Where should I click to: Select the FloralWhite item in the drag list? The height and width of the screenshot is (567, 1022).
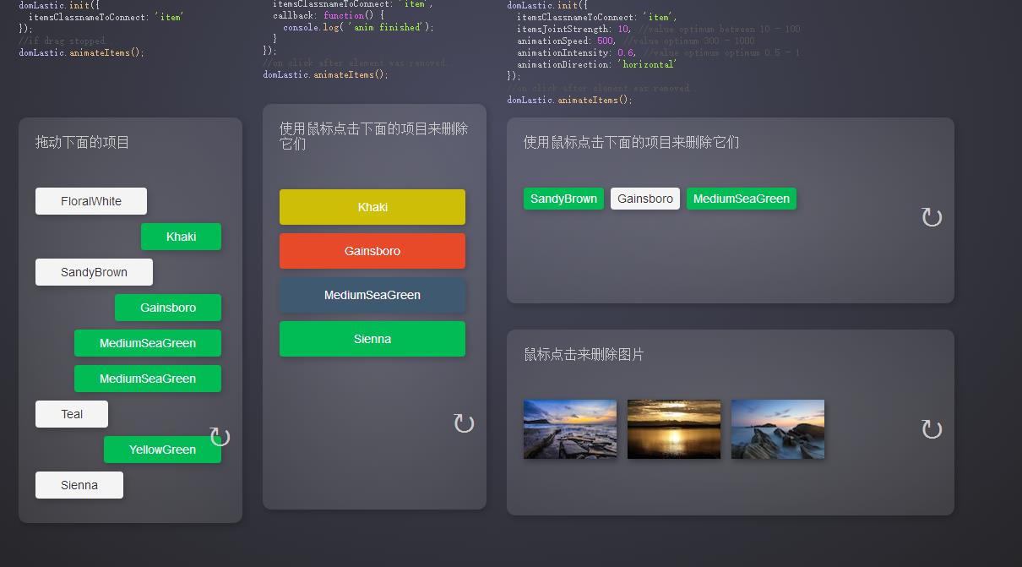tap(91, 201)
